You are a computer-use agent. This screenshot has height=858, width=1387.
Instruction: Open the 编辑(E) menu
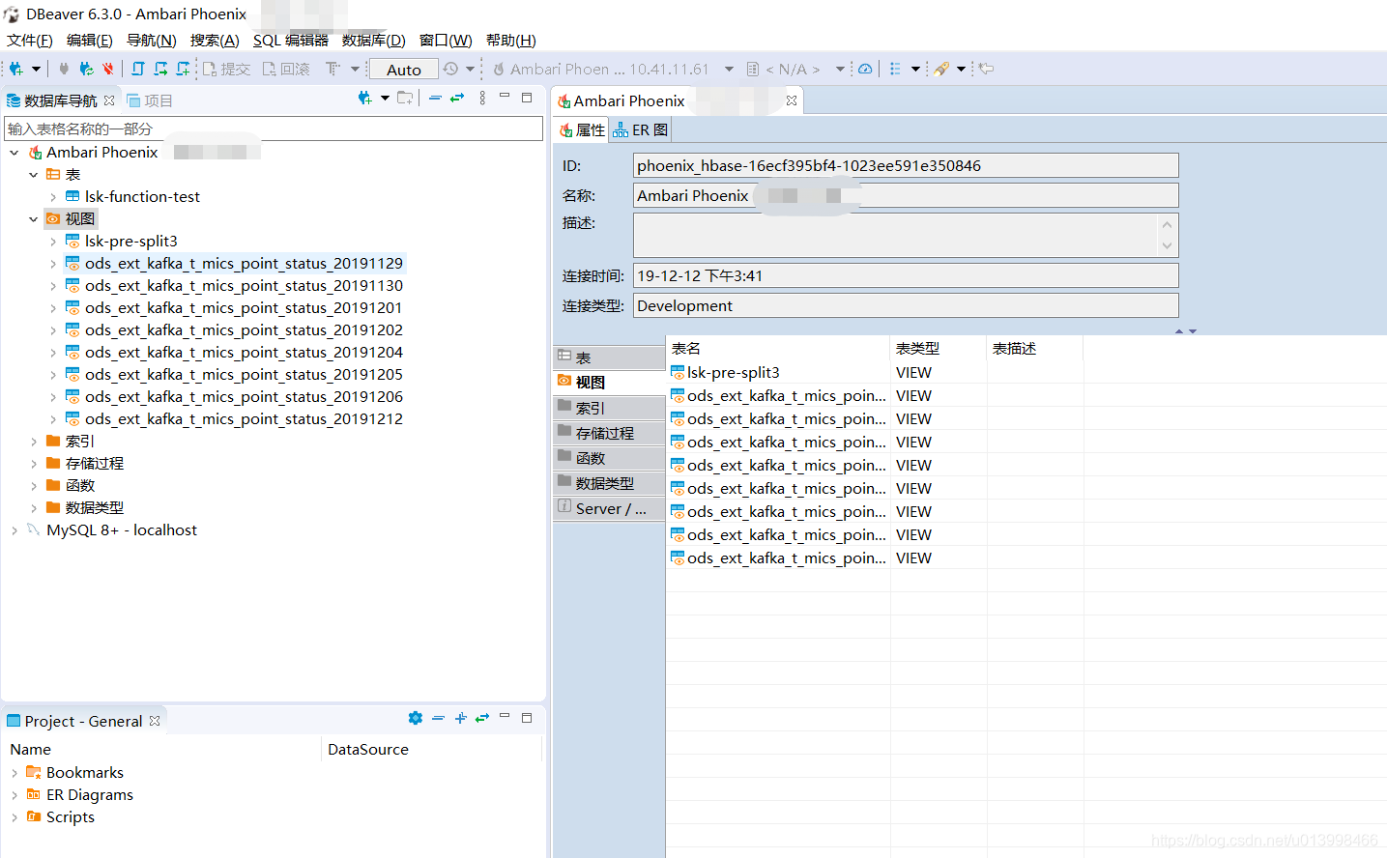90,40
